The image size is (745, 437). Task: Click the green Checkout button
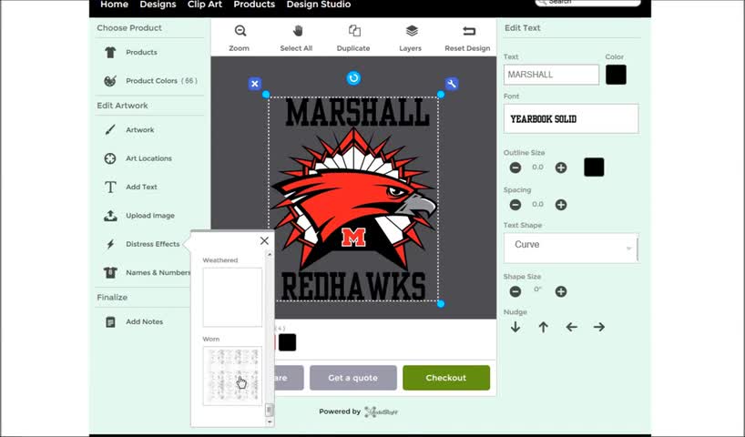coord(446,378)
